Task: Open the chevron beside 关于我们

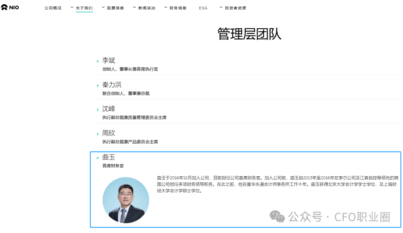Action: coord(71,7)
